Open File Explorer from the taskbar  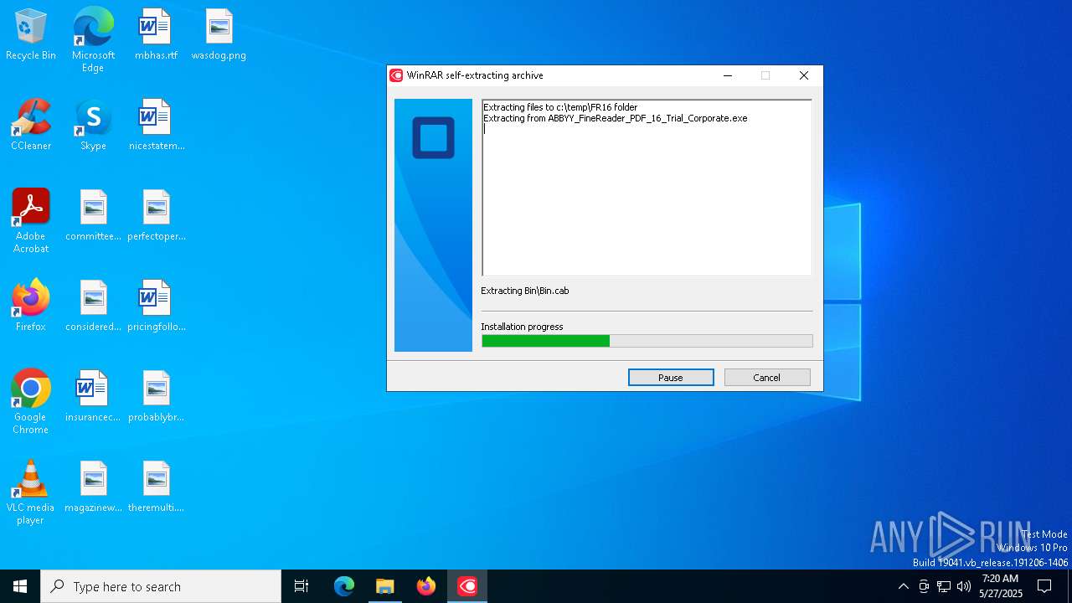(x=385, y=586)
